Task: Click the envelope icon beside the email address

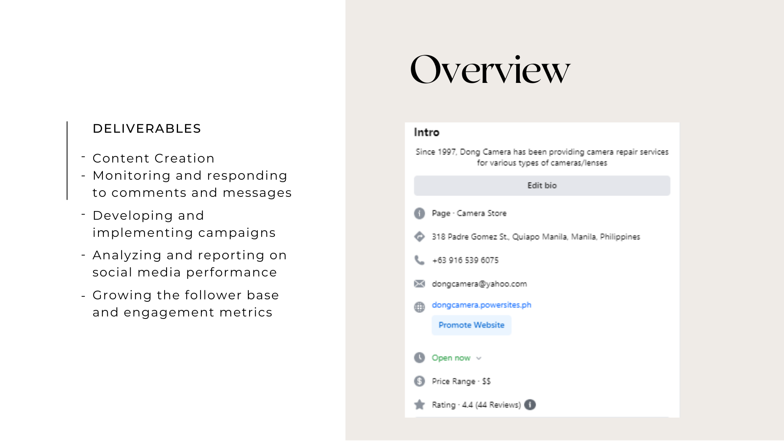Action: coord(419,284)
